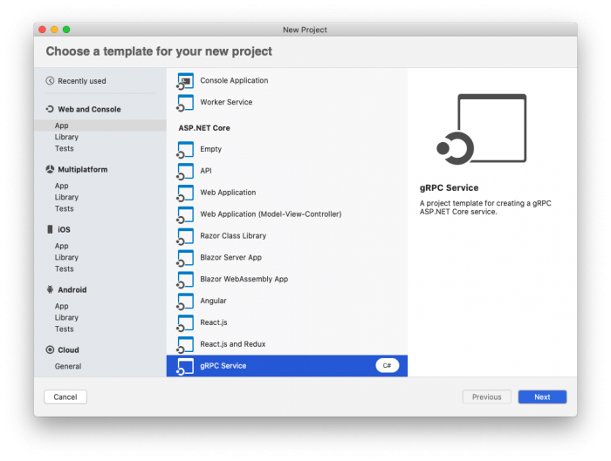Screen dimensions: 611x461
Task: Select App under iOS
Action: point(62,247)
